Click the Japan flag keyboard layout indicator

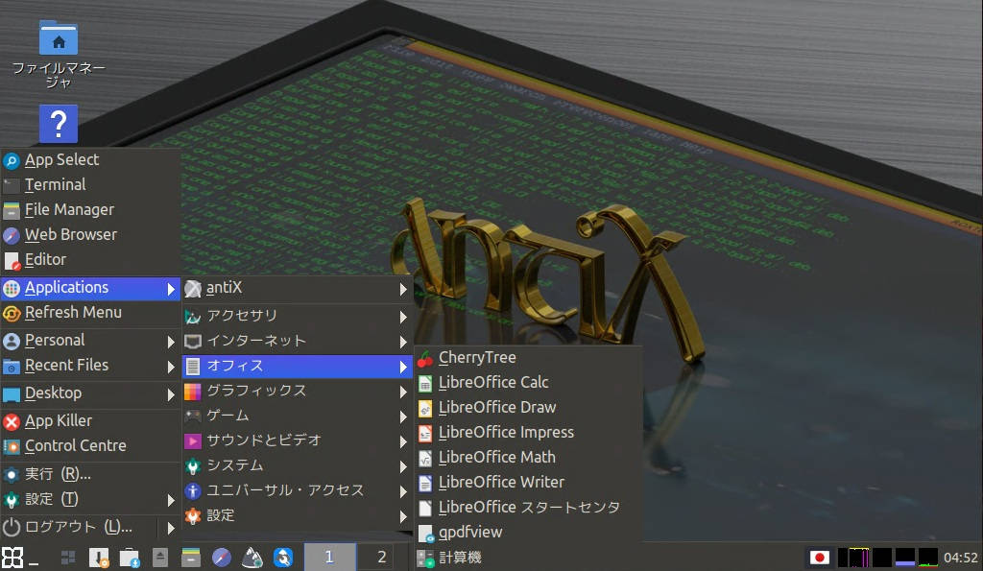tap(819, 558)
